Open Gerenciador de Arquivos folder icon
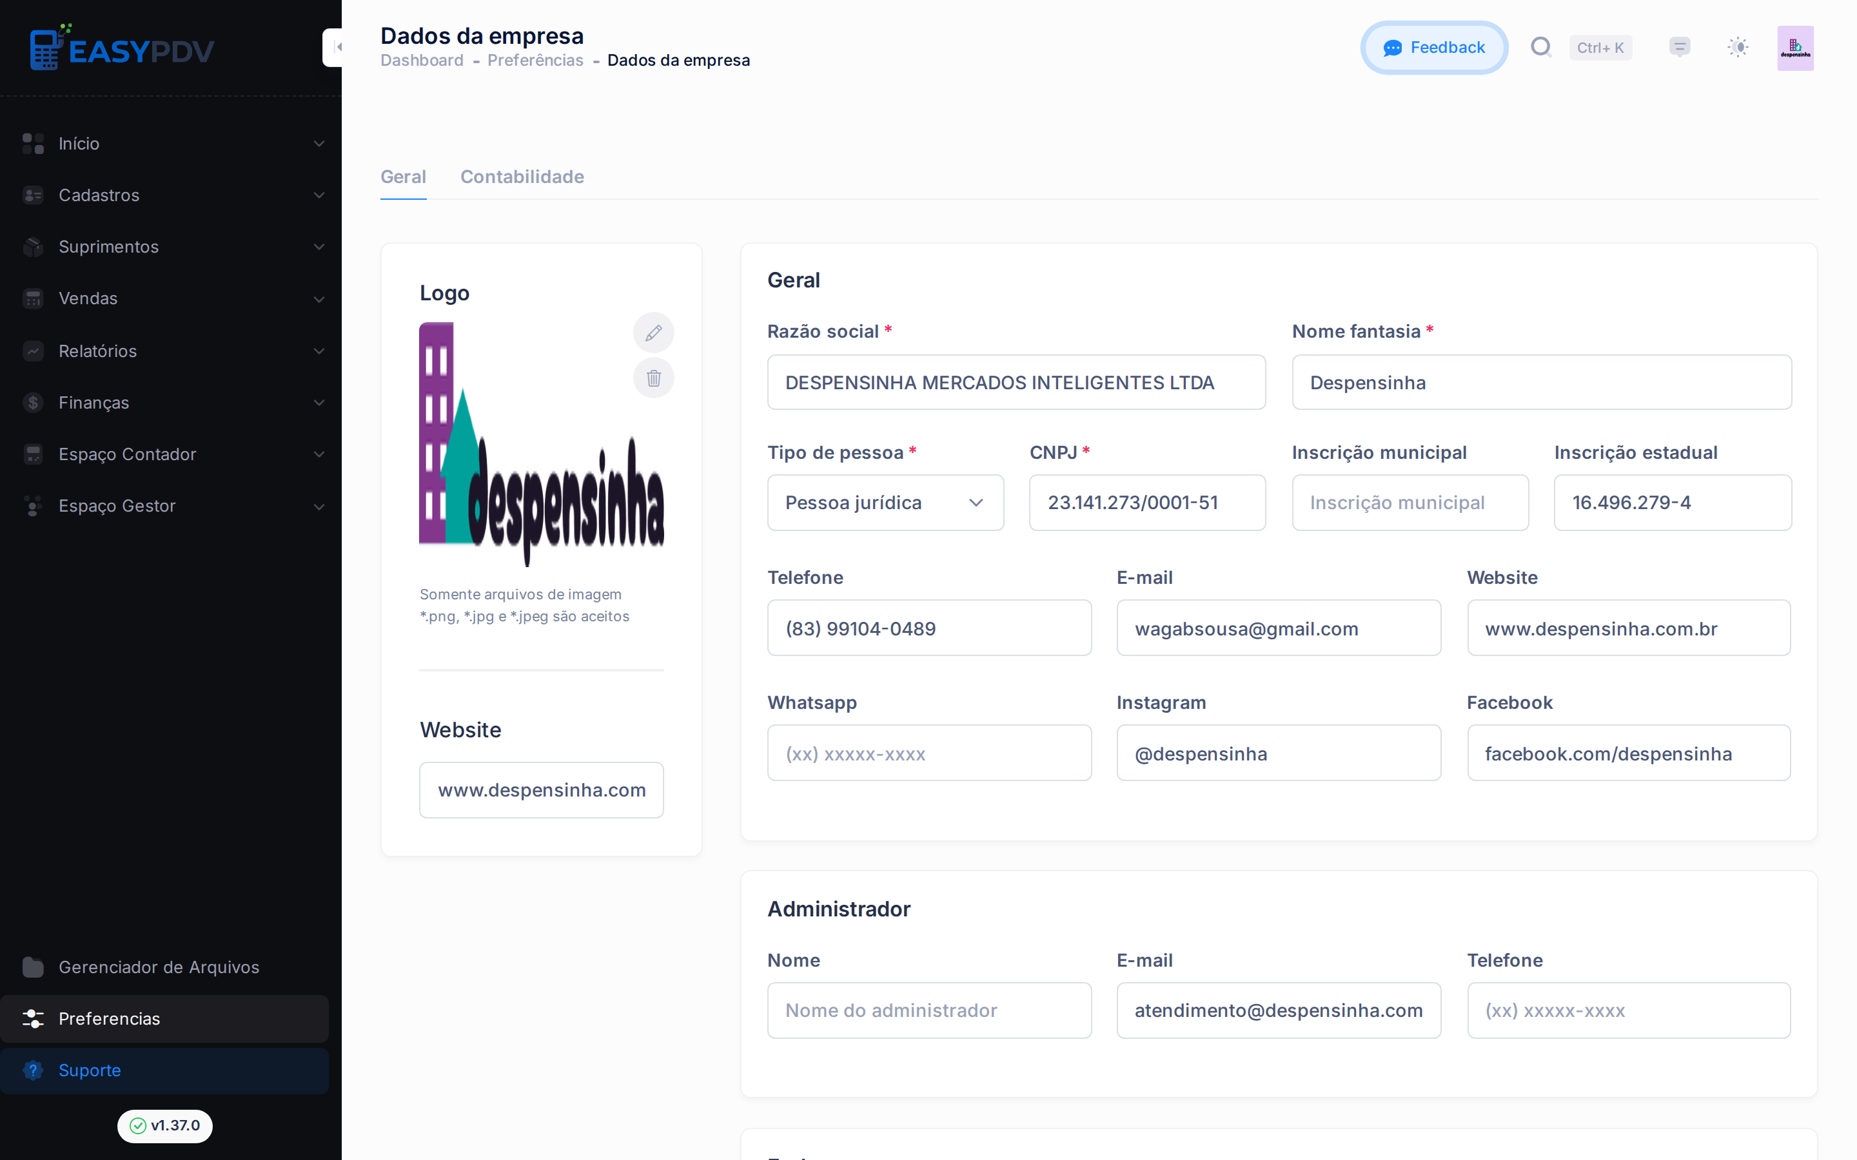Image resolution: width=1857 pixels, height=1160 pixels. click(x=33, y=967)
